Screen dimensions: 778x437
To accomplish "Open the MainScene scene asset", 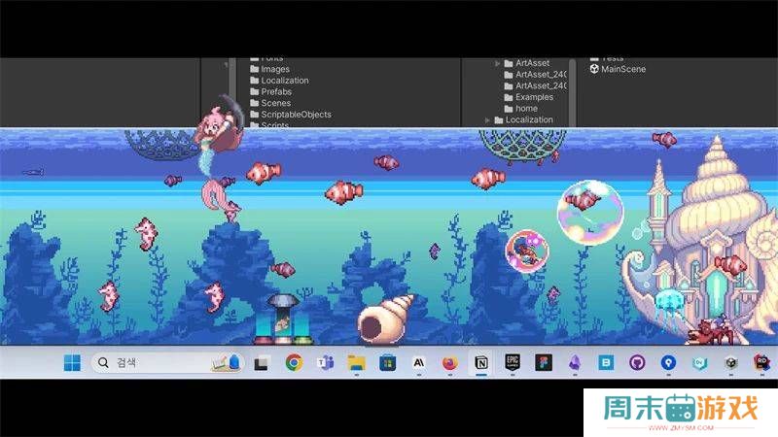I will [x=622, y=69].
